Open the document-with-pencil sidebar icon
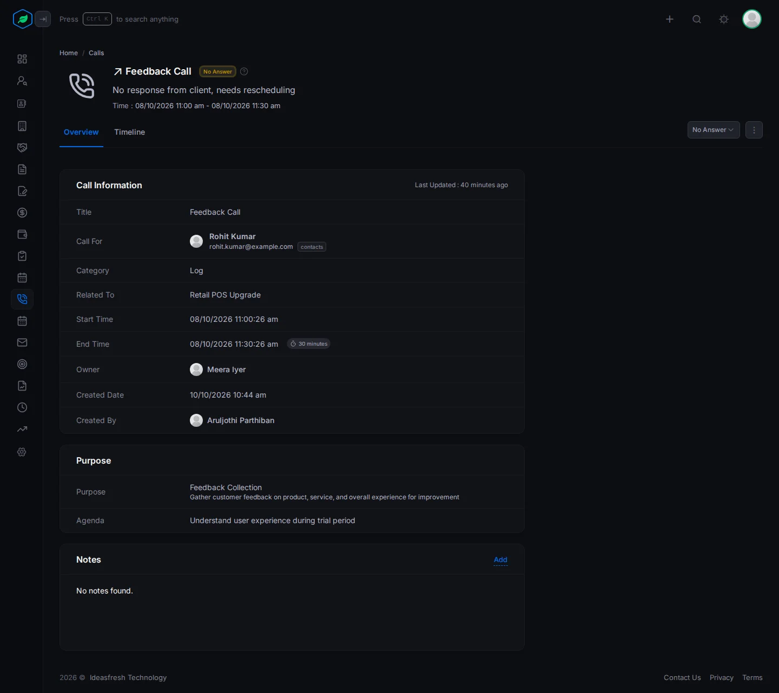Viewport: 779px width, 693px height. click(x=22, y=191)
